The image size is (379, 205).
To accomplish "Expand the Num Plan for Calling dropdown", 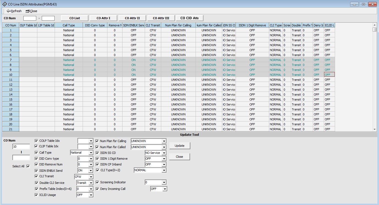I will tap(164, 141).
